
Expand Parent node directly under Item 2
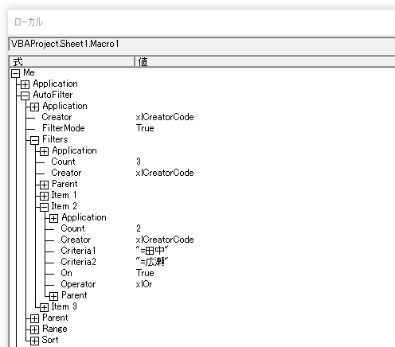(x=53, y=296)
